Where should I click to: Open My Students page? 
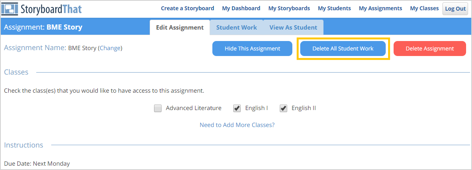(x=334, y=8)
